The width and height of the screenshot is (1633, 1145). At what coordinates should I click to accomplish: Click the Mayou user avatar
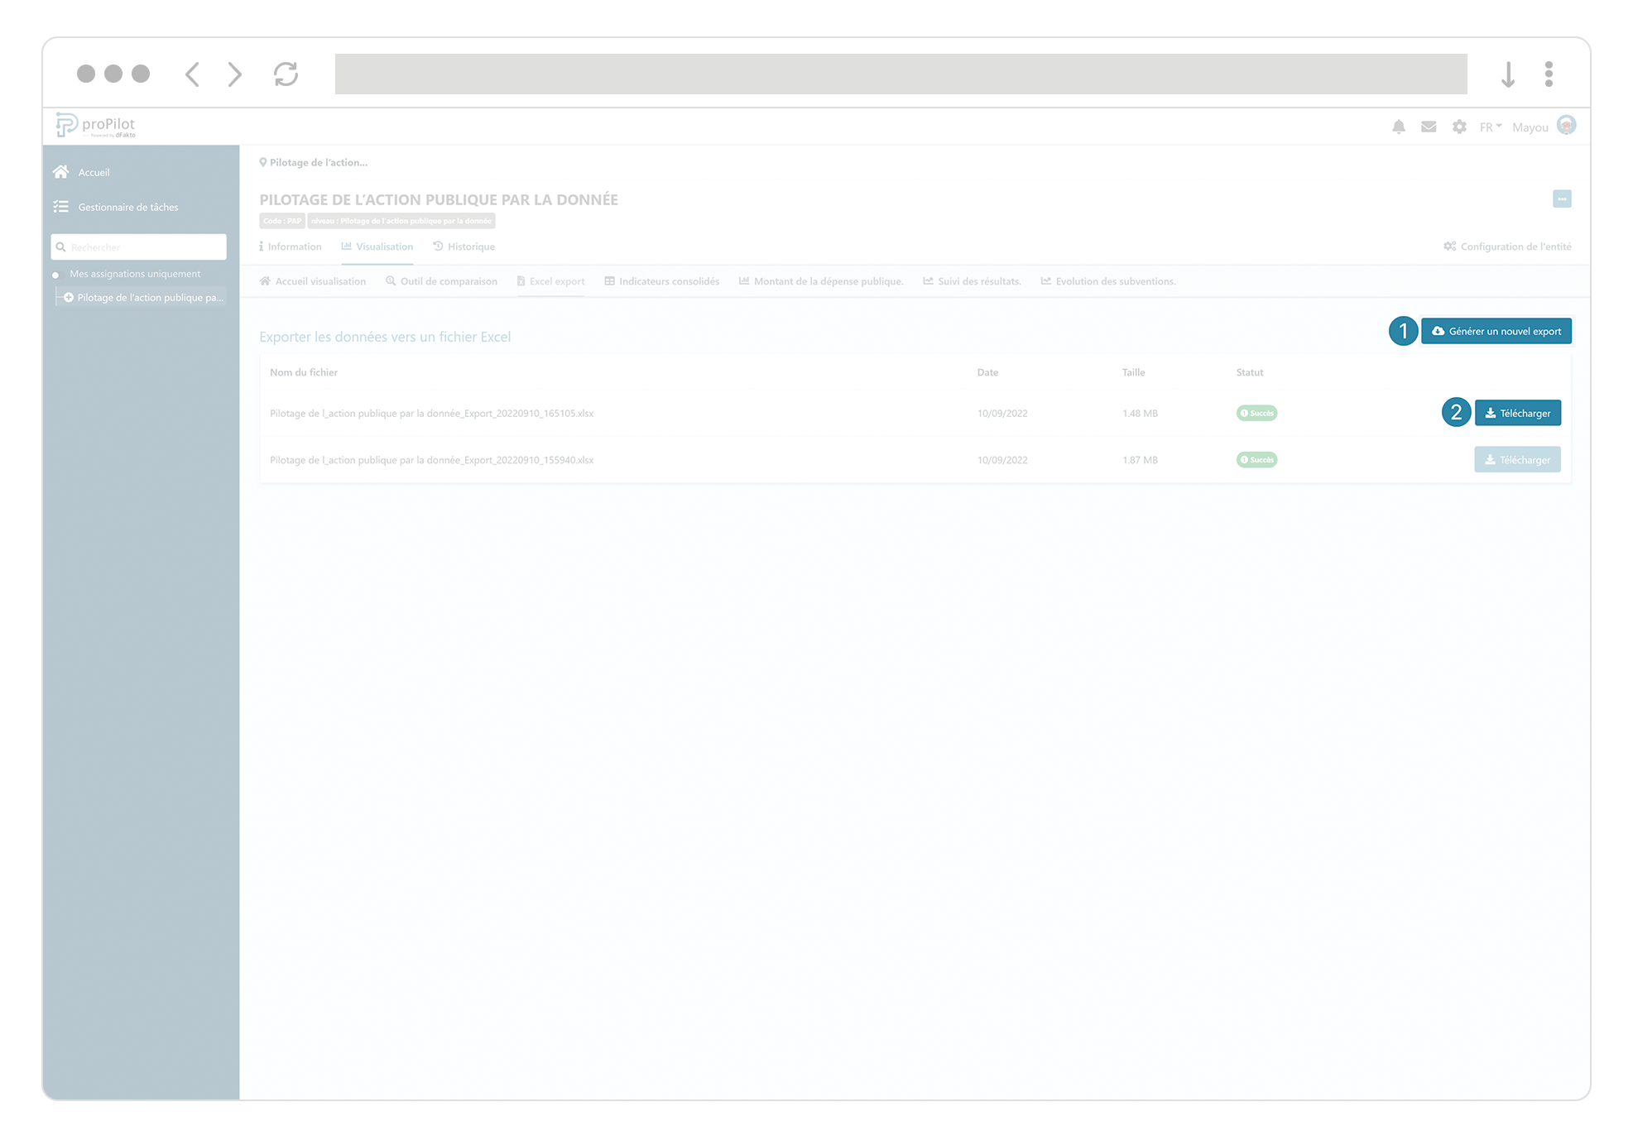click(1566, 125)
